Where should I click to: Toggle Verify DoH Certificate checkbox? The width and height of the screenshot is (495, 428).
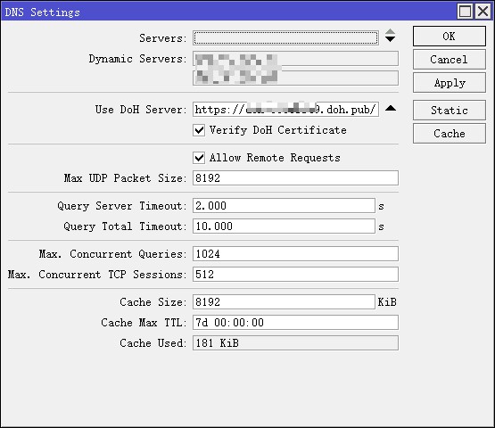pos(199,130)
